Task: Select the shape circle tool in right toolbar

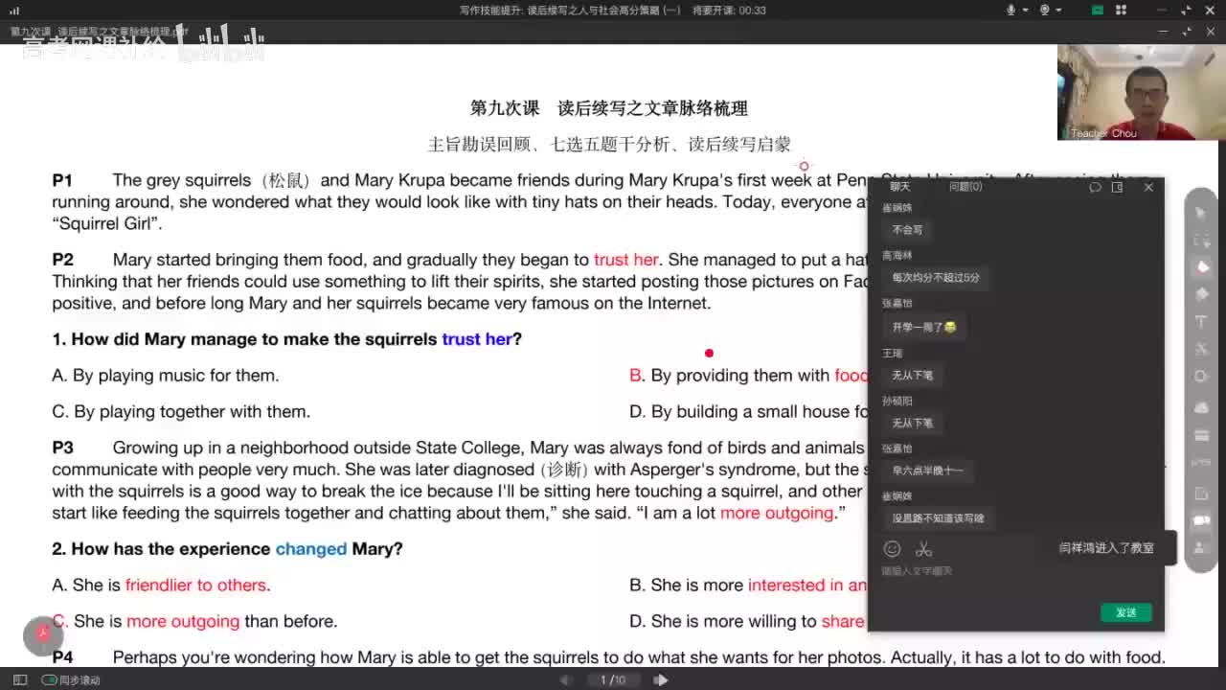Action: tap(1201, 376)
